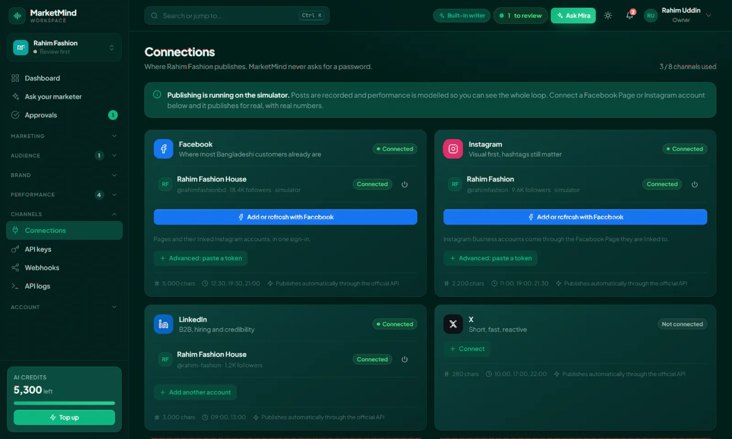This screenshot has height=439, width=732.
Task: Open the Dashboard page
Action: tap(64, 78)
